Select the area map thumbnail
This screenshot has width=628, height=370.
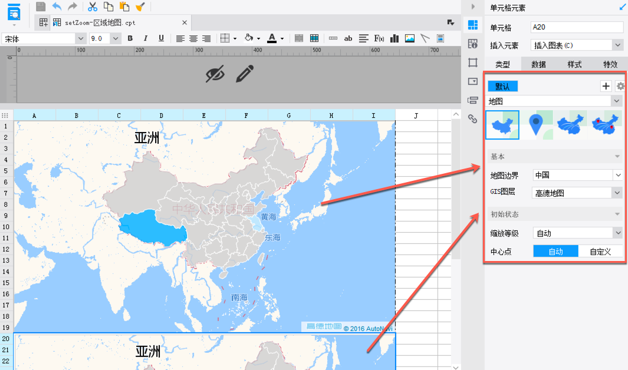tap(502, 125)
